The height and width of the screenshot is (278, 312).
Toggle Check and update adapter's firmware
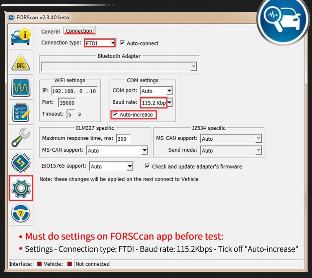pos(147,166)
